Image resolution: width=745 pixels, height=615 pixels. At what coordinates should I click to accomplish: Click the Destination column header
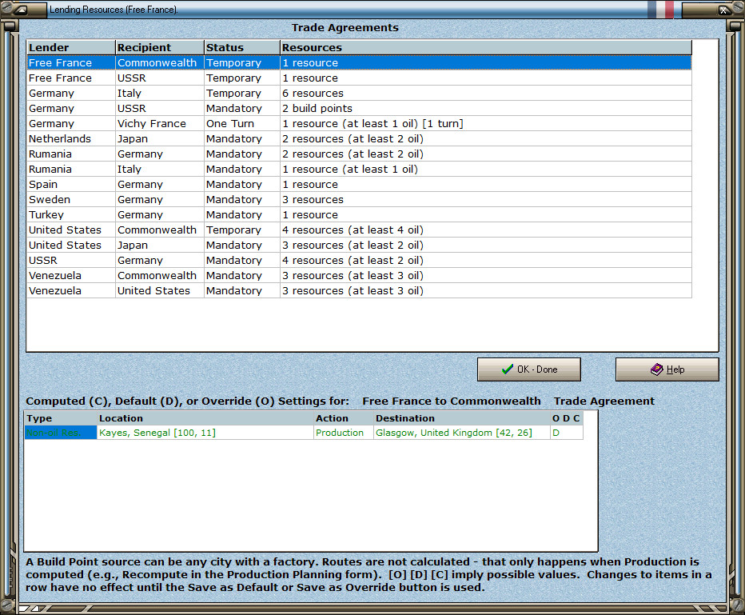[461, 418]
